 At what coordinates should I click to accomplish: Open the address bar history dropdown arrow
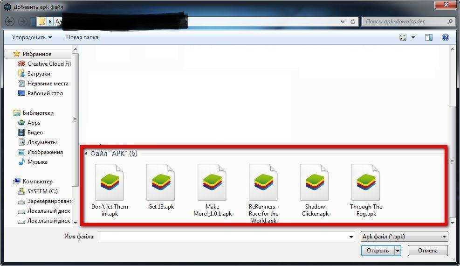pyautogui.click(x=343, y=21)
